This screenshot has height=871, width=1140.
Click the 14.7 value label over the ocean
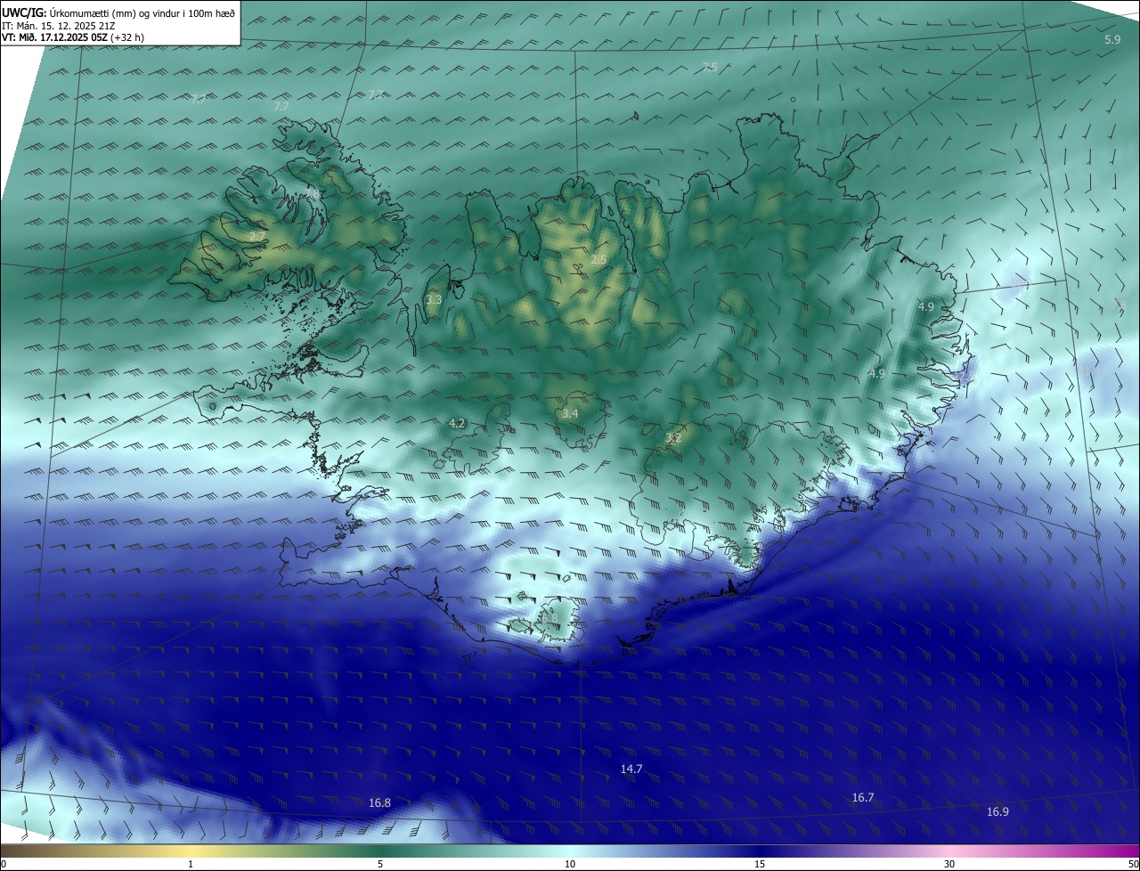[x=631, y=769]
